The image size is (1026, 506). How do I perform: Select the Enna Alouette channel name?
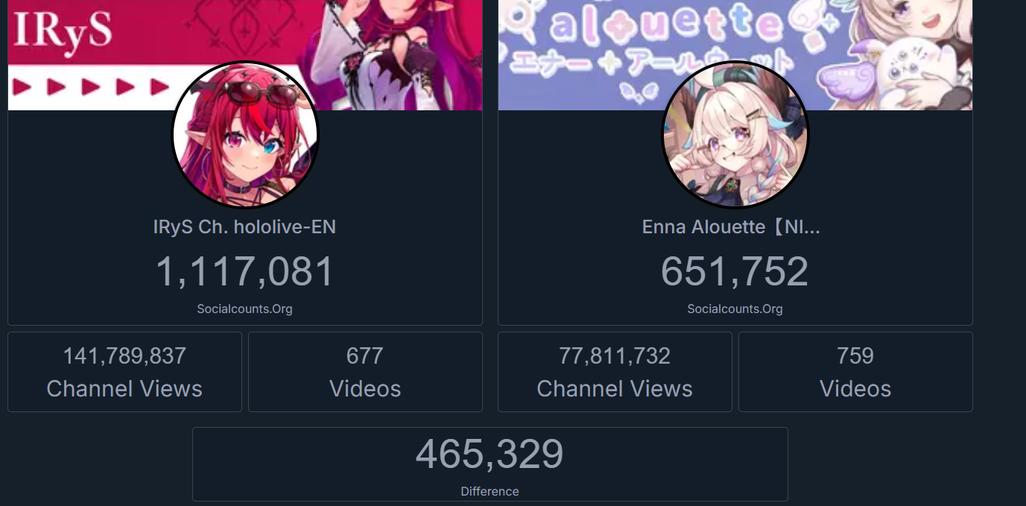click(731, 227)
